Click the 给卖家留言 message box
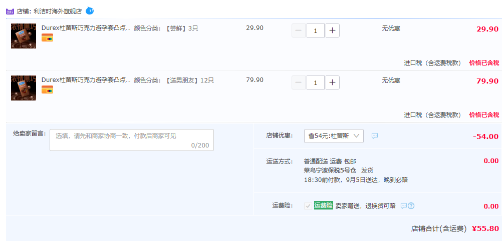503x241 pixels. click(132, 140)
